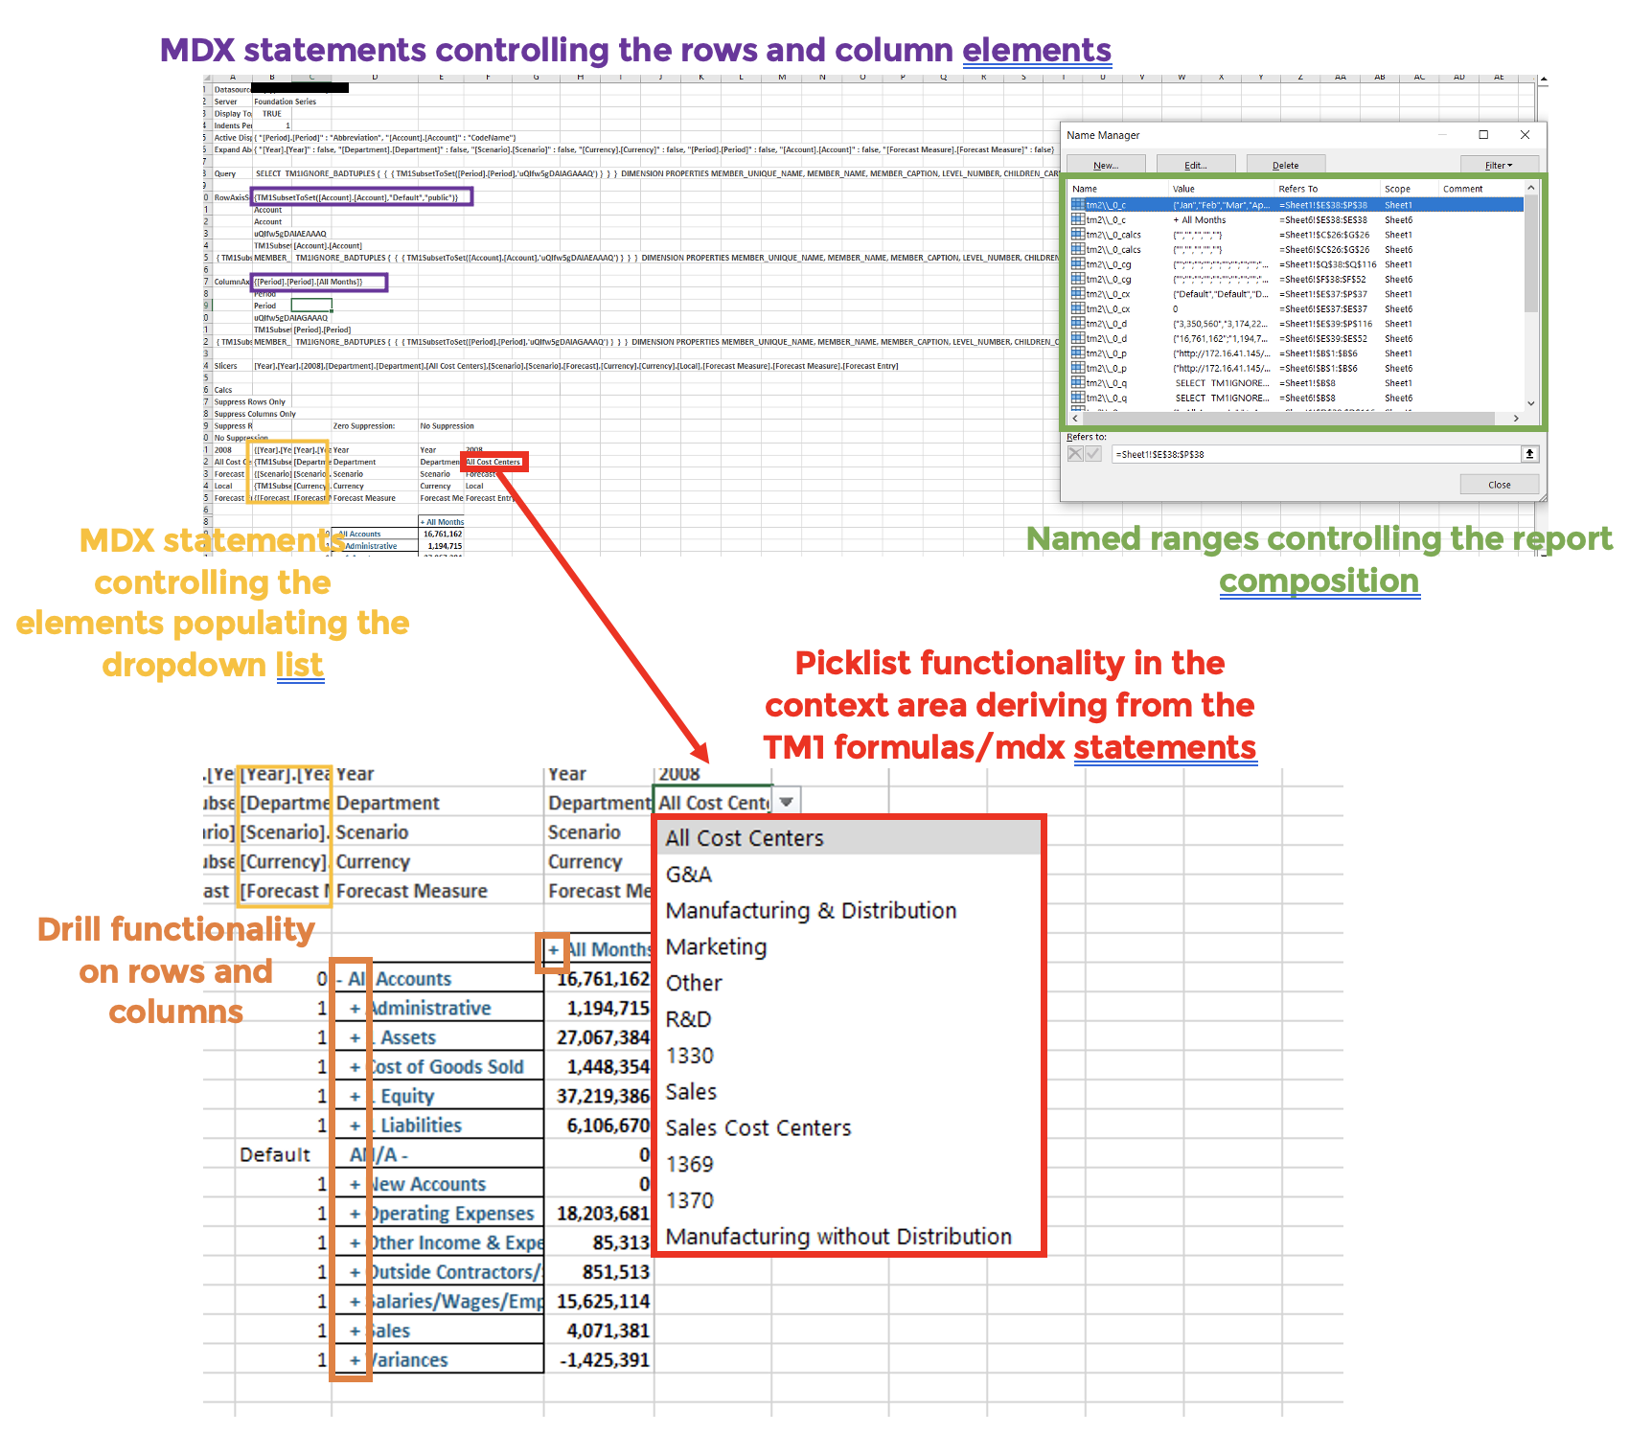Click the collapse dialog arrow right of Refers to
Image resolution: width=1652 pixels, height=1456 pixels.
point(1528,453)
